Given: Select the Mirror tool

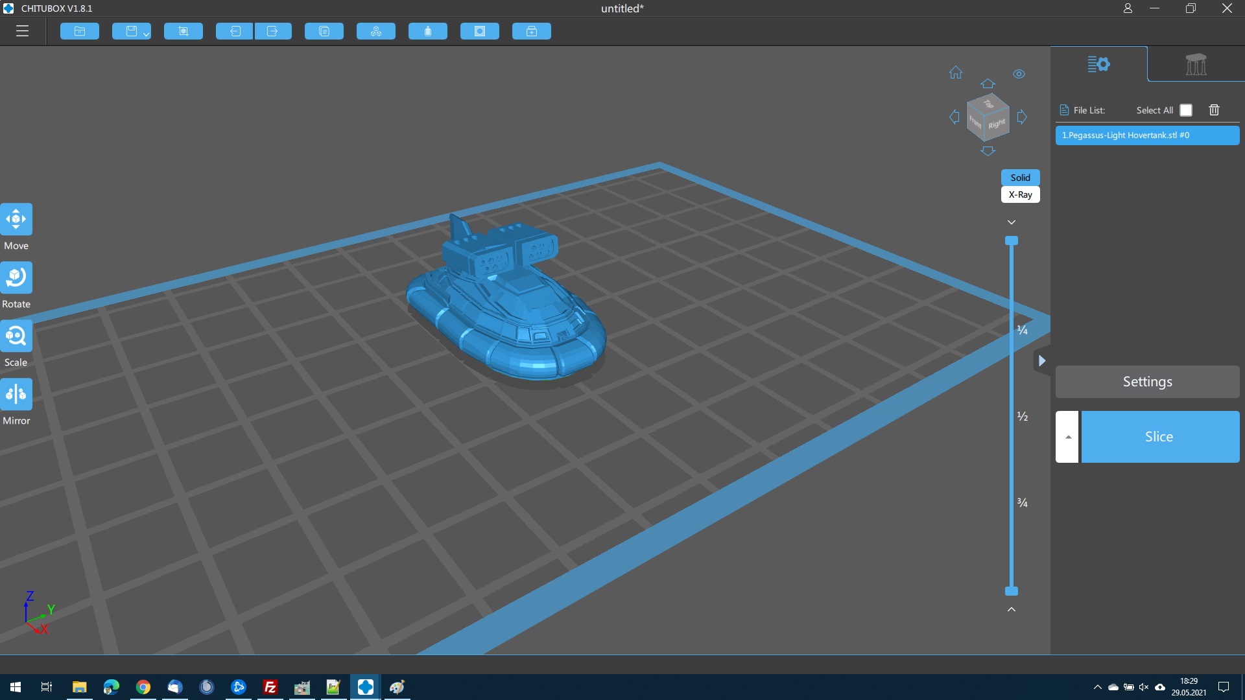Looking at the screenshot, I should 16,394.
